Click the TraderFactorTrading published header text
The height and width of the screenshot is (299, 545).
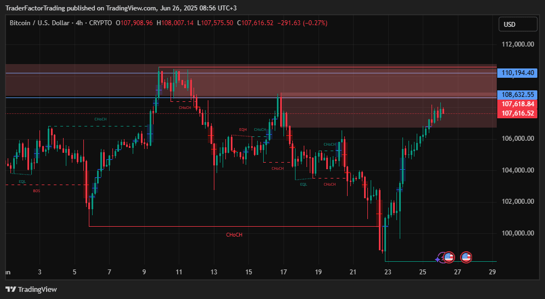tap(121, 8)
